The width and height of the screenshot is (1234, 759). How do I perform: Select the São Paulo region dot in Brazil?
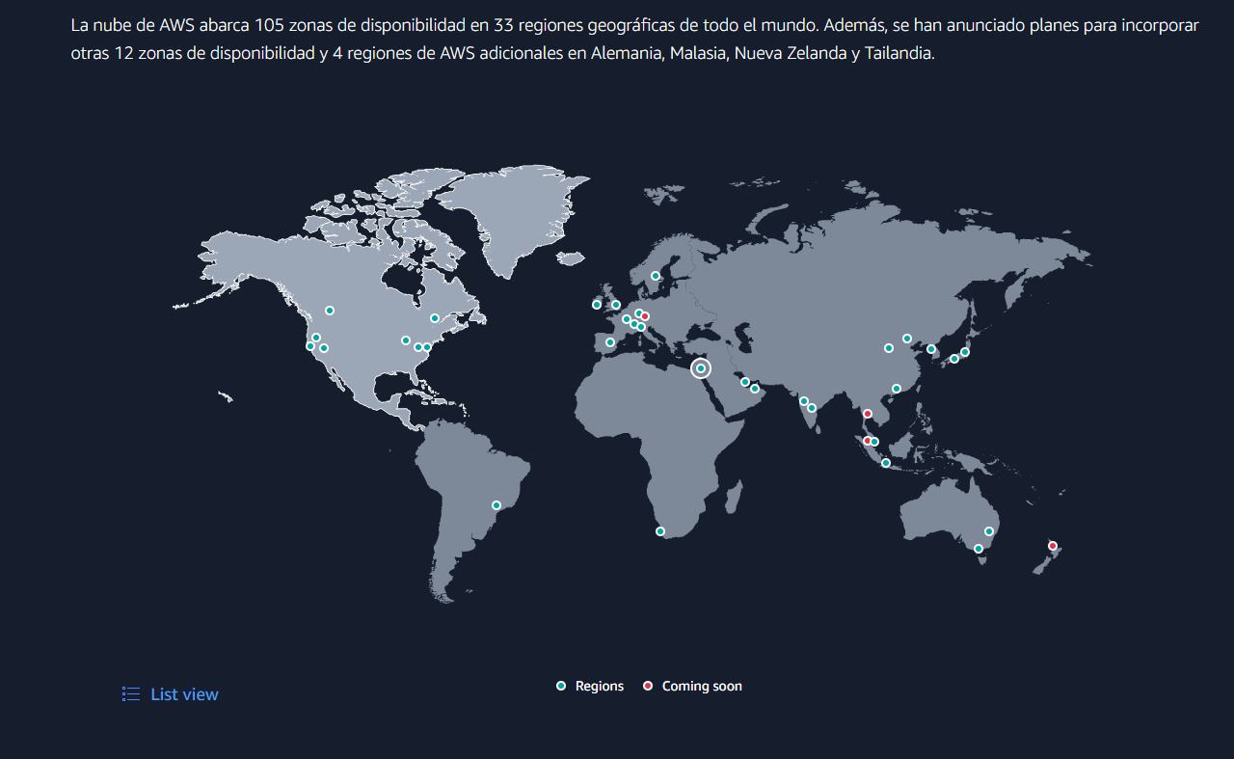pos(496,505)
